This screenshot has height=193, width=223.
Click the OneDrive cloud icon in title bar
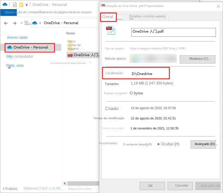(x=5, y=4)
